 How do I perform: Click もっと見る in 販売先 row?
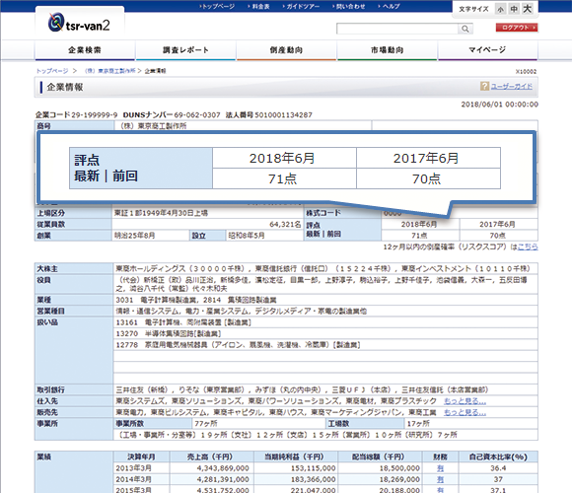pos(465,412)
